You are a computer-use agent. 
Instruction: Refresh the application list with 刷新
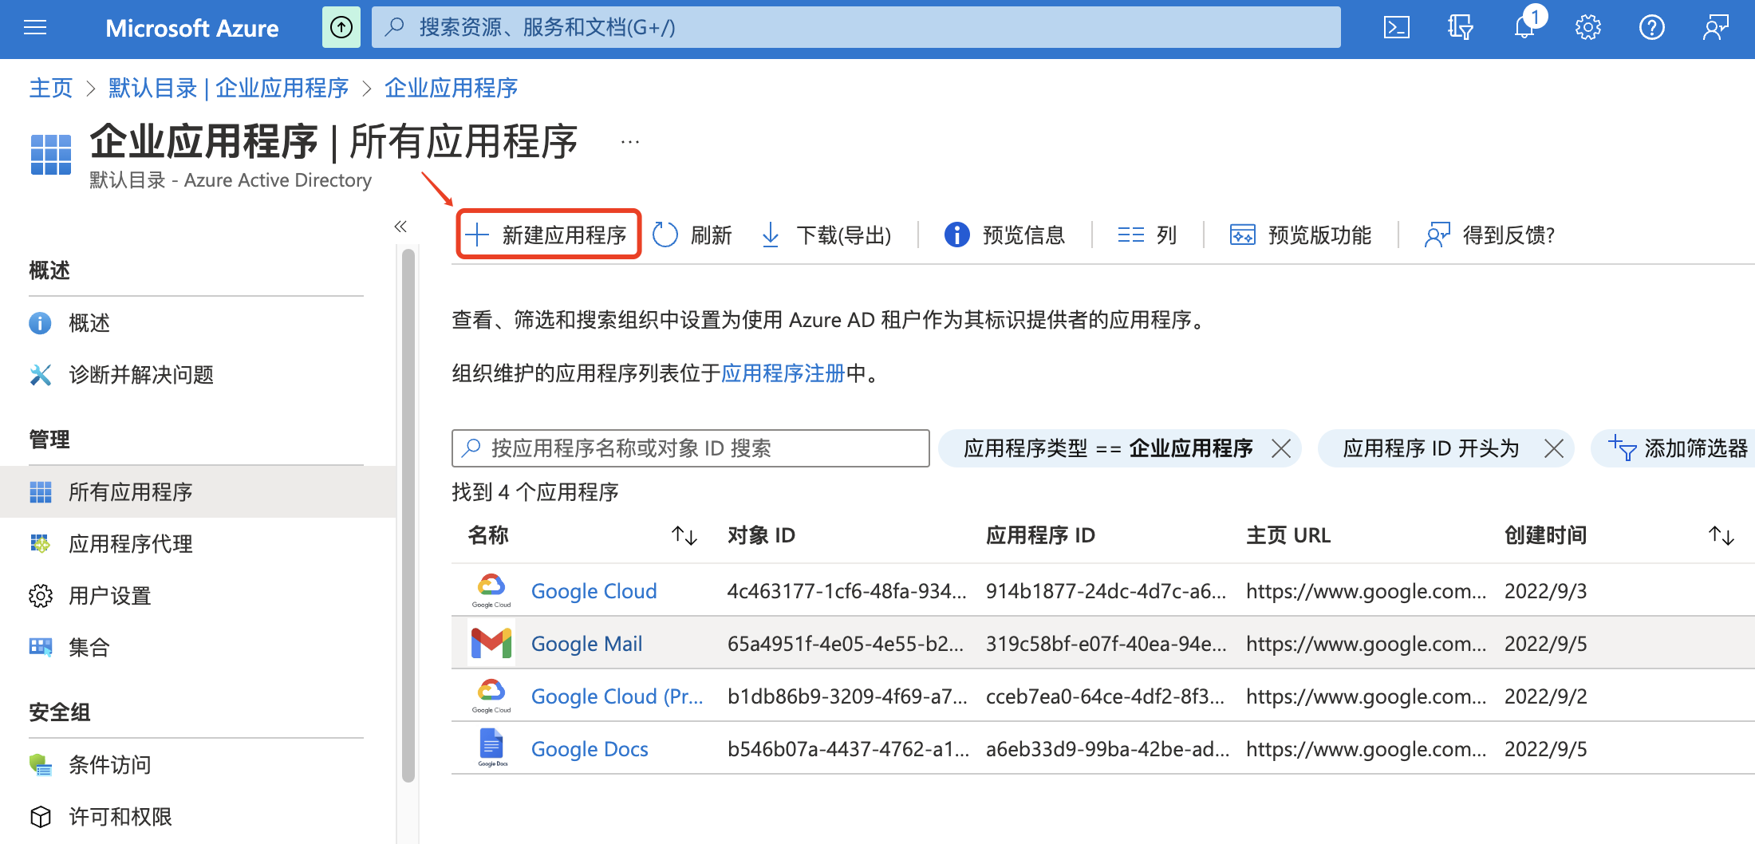(x=692, y=235)
